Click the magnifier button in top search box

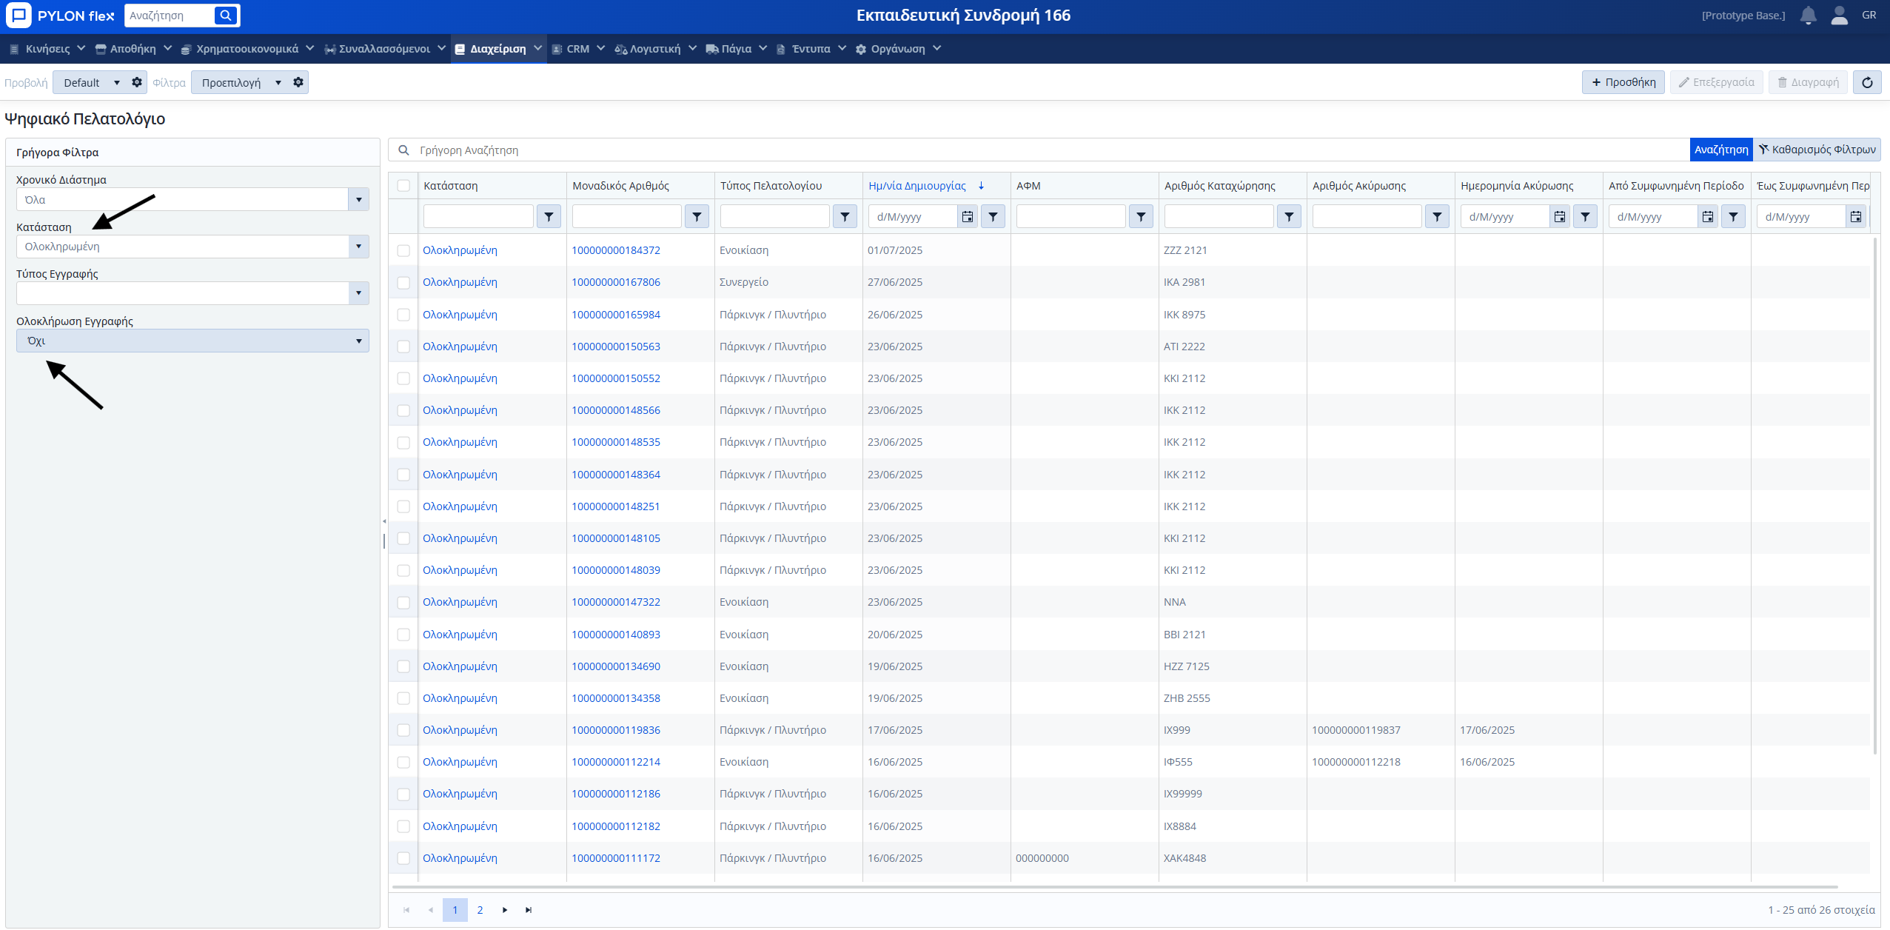(227, 16)
